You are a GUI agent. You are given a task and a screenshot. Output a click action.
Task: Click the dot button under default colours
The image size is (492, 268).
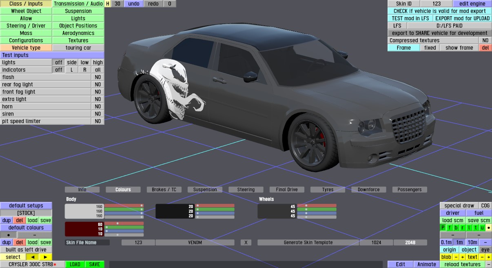click(9, 235)
